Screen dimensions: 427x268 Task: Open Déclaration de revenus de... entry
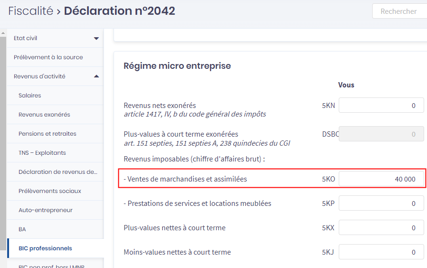[x=57, y=172]
